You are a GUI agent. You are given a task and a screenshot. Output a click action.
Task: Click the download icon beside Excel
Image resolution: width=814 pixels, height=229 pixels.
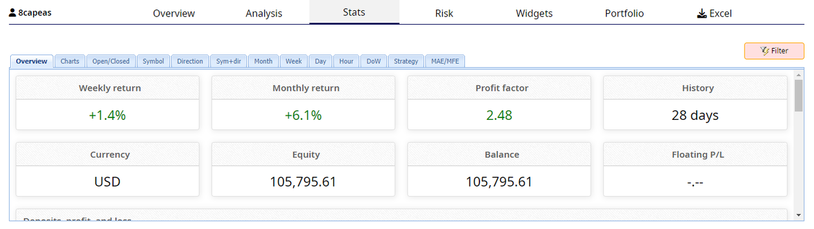(702, 13)
